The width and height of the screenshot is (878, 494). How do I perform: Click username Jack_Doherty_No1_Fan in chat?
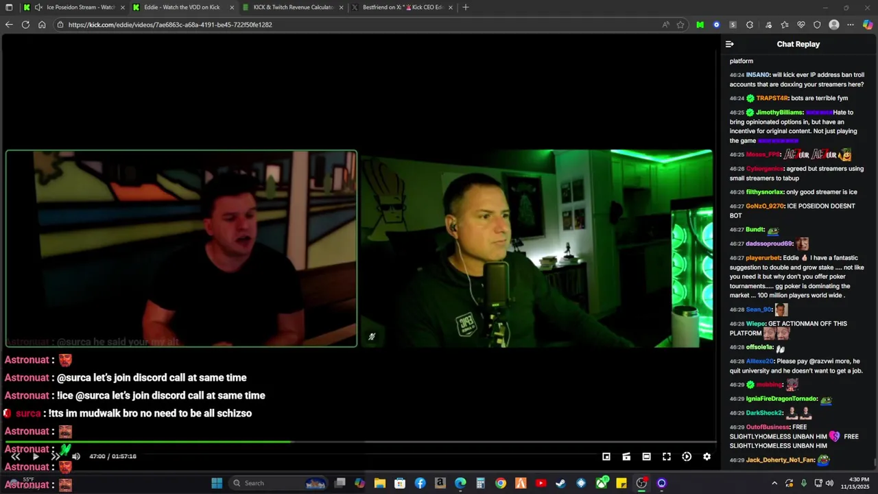(x=780, y=460)
